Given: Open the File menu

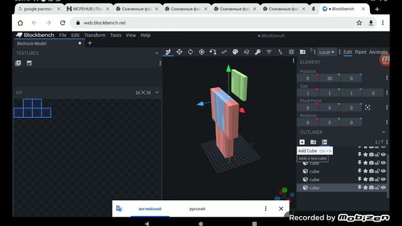Looking at the screenshot, I should (x=63, y=35).
